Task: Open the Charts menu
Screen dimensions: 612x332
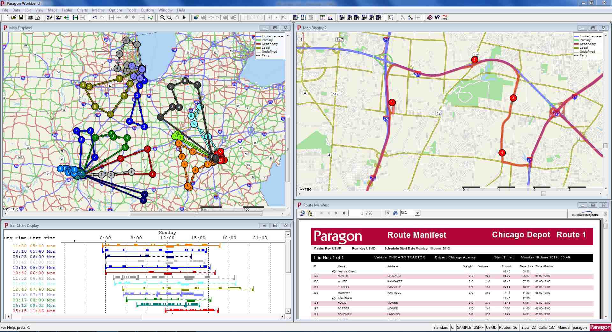Action: pyautogui.click(x=82, y=10)
